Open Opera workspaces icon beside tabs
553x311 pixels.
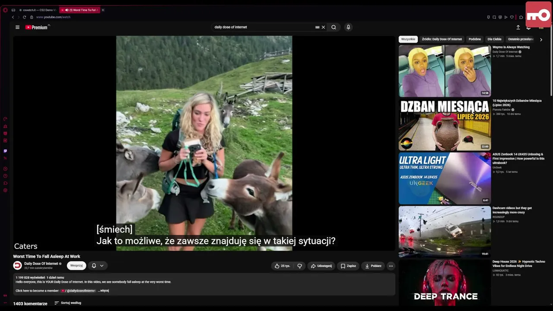13,10
